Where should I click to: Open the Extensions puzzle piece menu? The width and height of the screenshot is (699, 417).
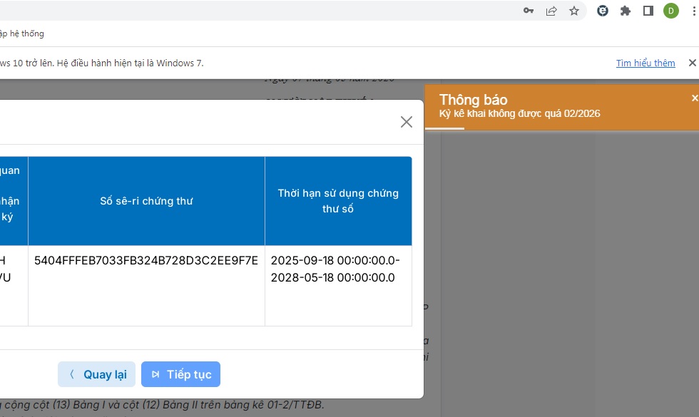tap(626, 11)
